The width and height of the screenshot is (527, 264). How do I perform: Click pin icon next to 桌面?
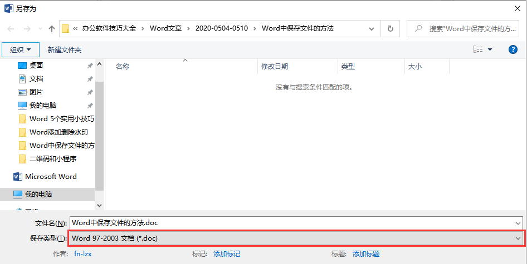coord(90,66)
